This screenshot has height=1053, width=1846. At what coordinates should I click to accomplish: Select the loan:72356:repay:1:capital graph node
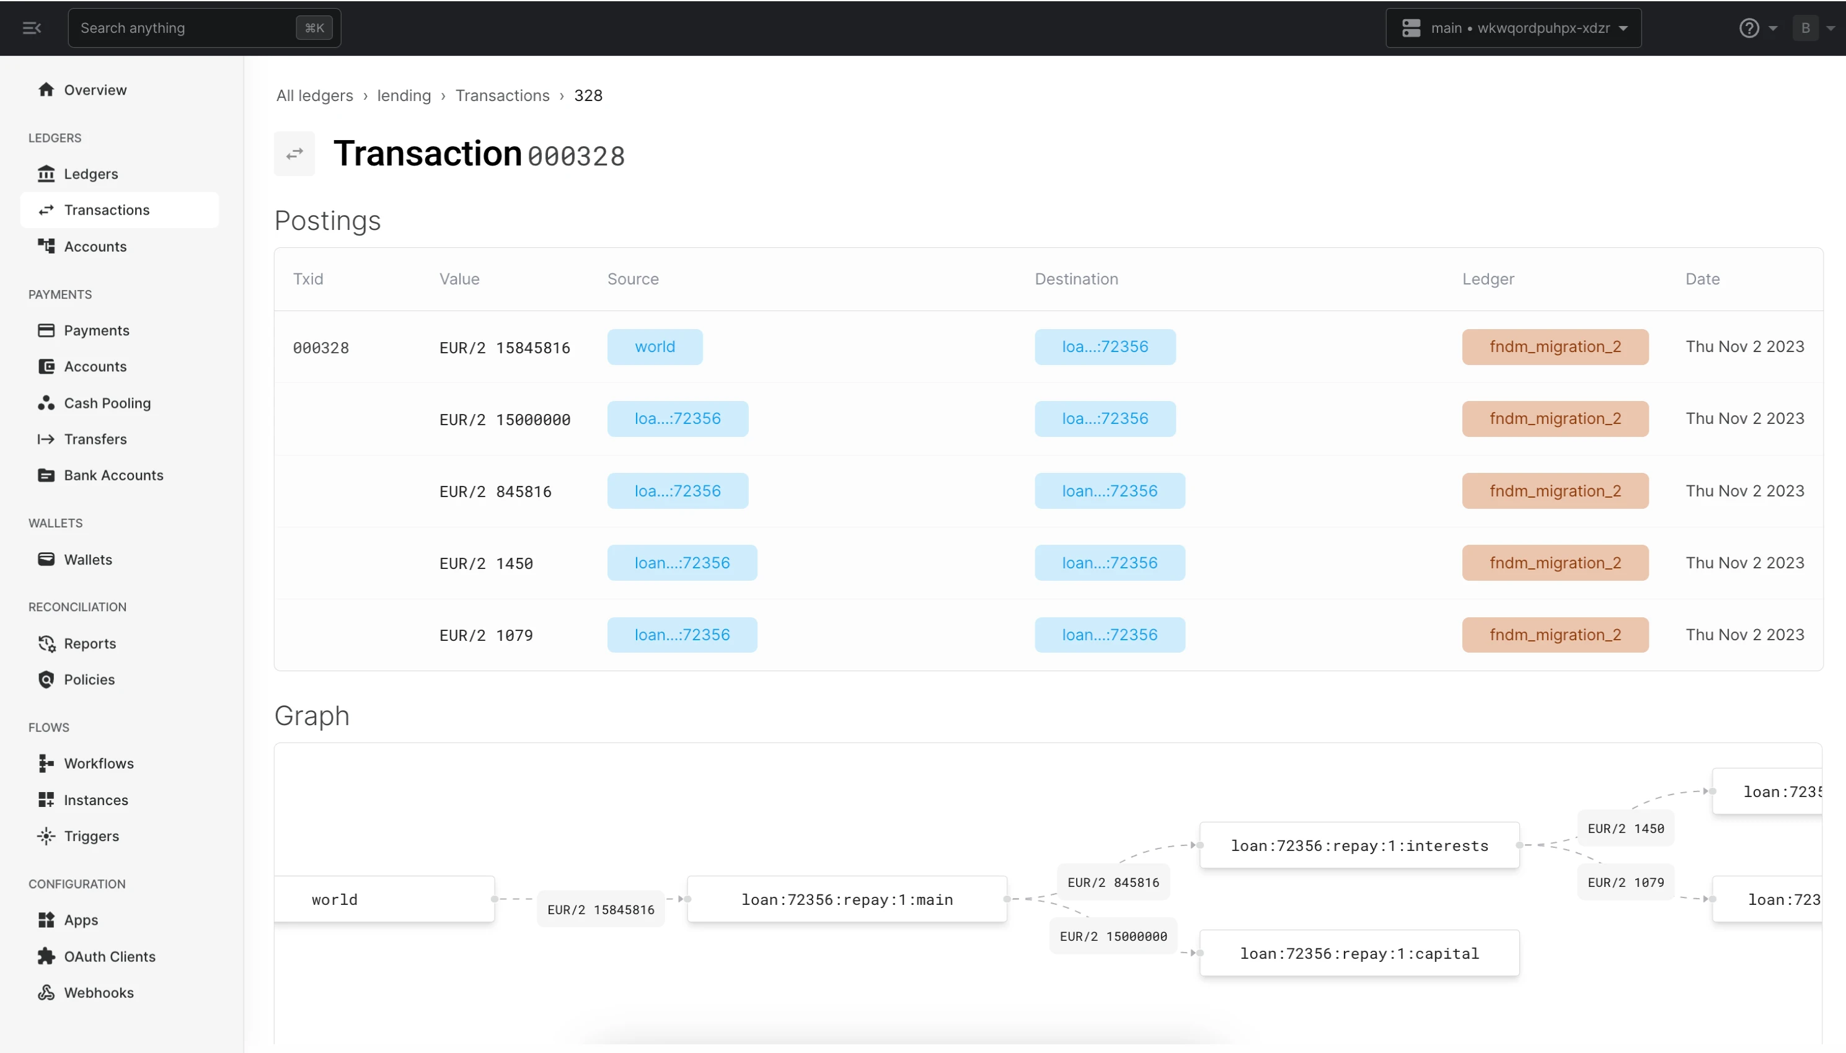point(1358,953)
